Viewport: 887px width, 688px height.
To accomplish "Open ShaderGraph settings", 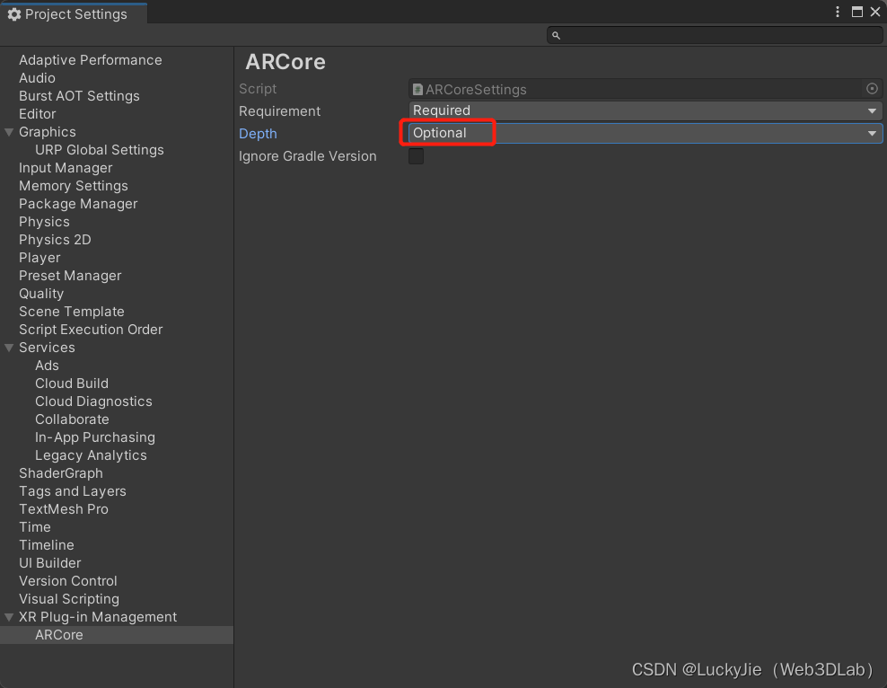I will [61, 473].
